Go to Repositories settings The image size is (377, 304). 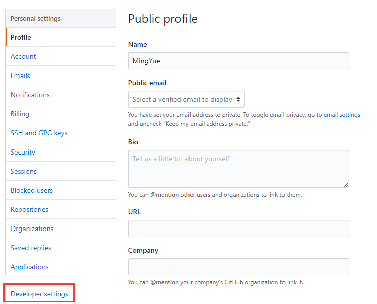[x=61, y=209]
